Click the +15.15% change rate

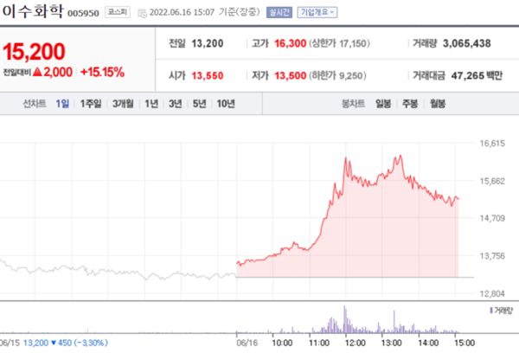102,72
